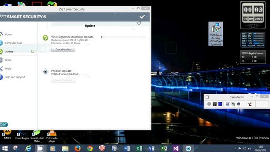Click the Product update round icon
The width and height of the screenshot is (270, 152).
(46, 71)
